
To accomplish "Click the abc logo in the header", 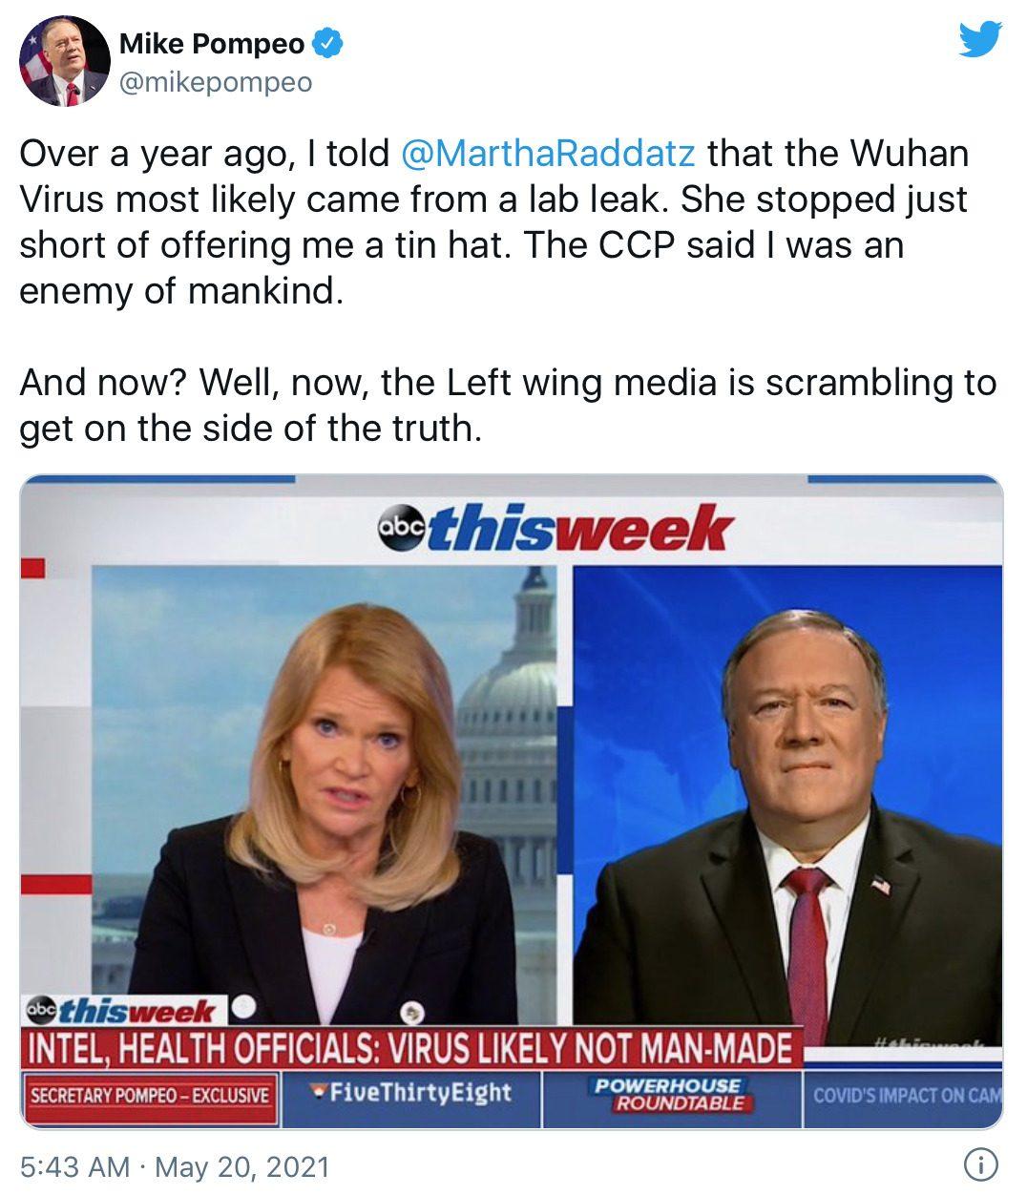I will point(396,529).
